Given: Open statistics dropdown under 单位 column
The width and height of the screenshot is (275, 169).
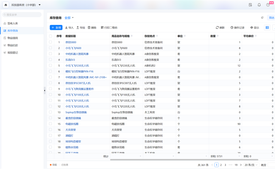Looking at the screenshot, I should (x=206, y=156).
